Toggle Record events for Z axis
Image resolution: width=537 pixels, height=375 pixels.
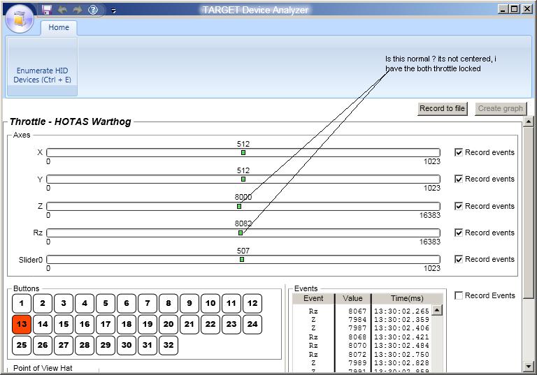pyautogui.click(x=459, y=206)
